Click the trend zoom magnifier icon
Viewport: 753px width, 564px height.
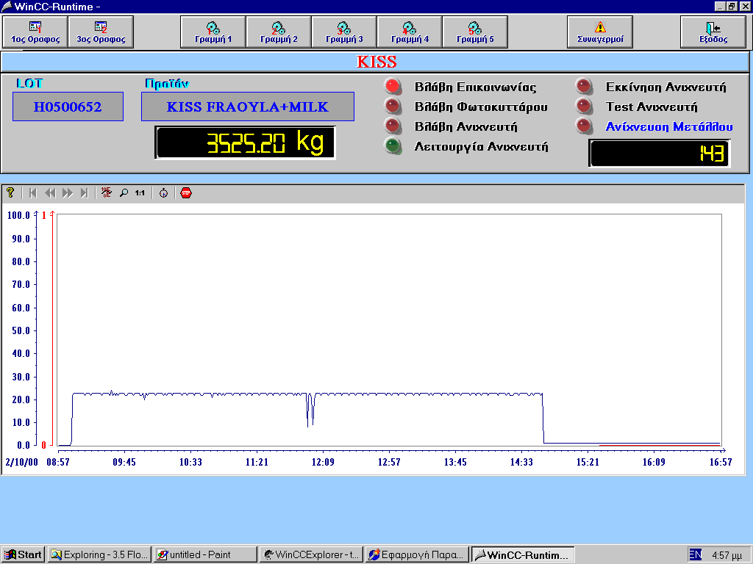124,193
